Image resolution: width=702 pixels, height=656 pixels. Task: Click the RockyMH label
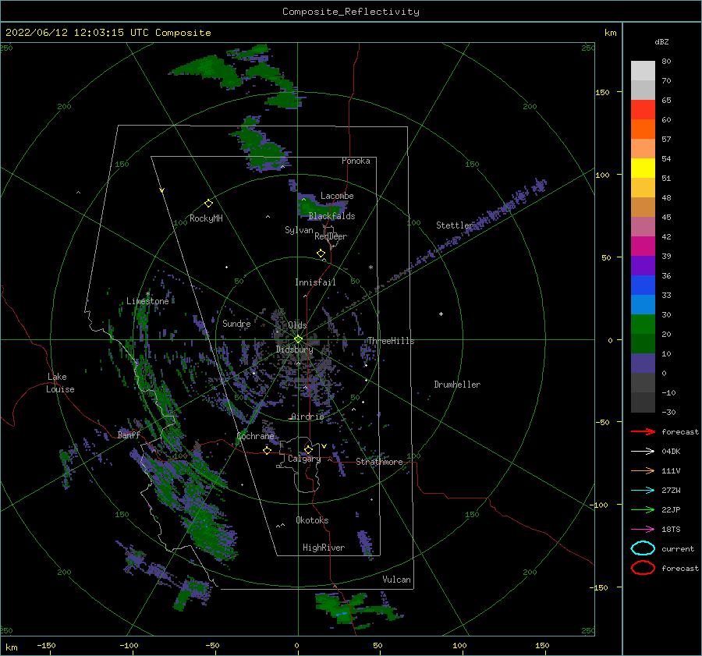pyautogui.click(x=206, y=218)
